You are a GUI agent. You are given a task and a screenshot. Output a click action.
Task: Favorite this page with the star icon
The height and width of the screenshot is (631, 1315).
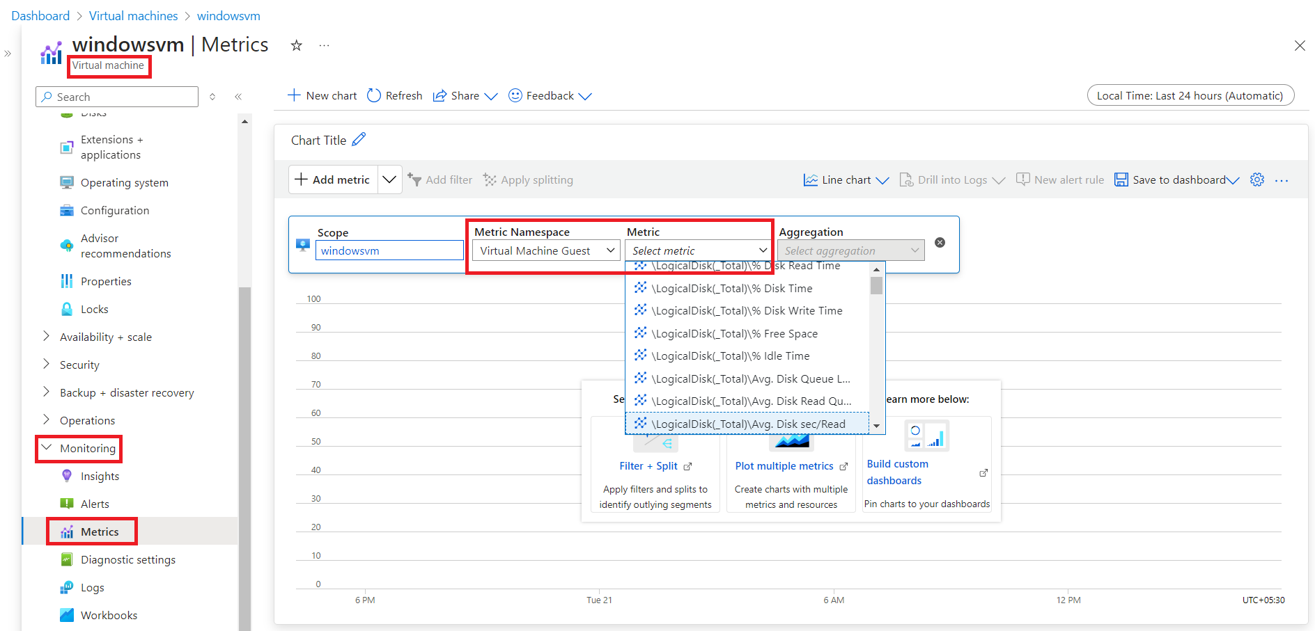297,45
